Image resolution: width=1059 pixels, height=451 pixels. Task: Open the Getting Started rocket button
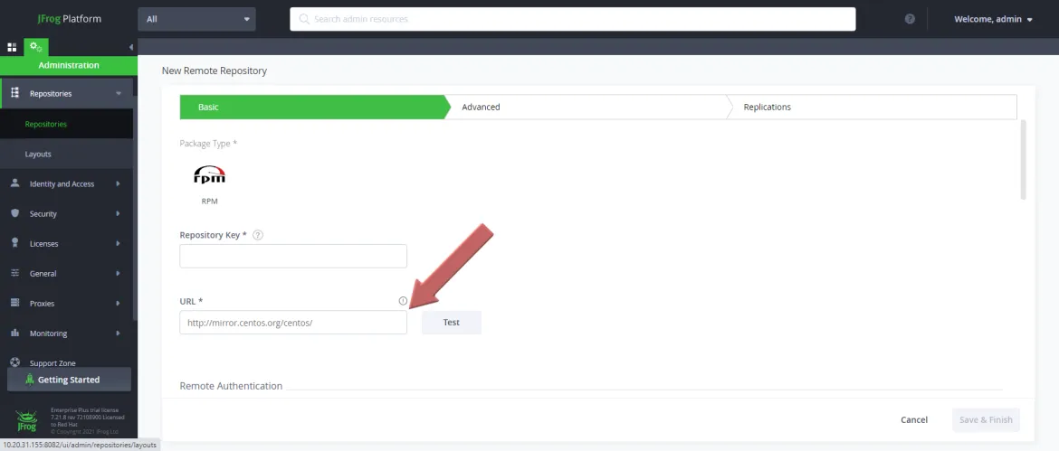[69, 380]
